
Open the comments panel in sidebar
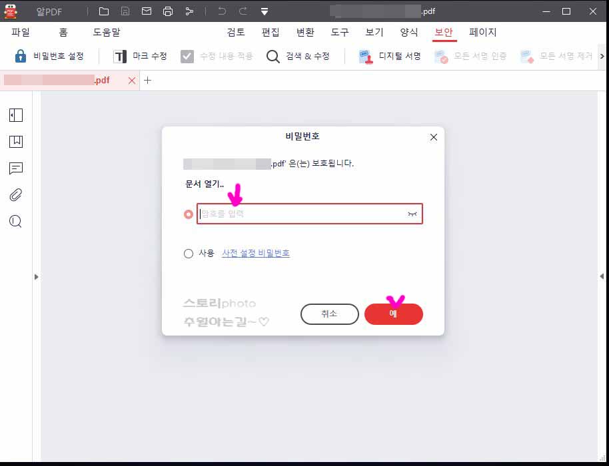(15, 168)
